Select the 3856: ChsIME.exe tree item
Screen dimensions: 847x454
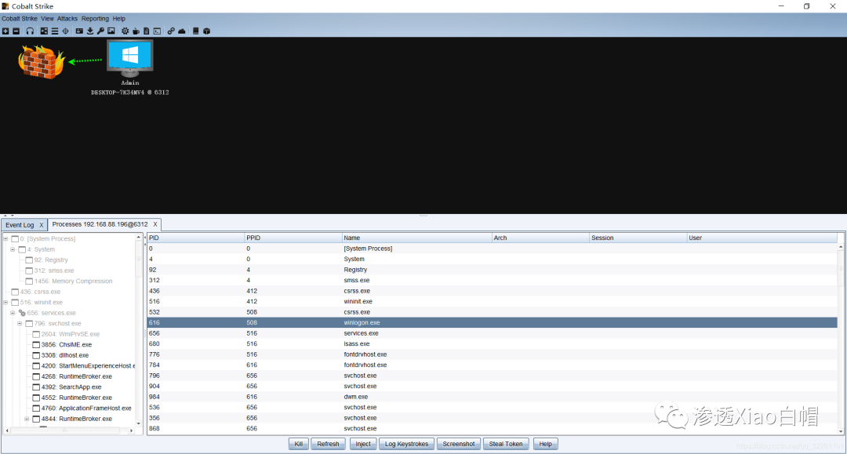(67, 345)
